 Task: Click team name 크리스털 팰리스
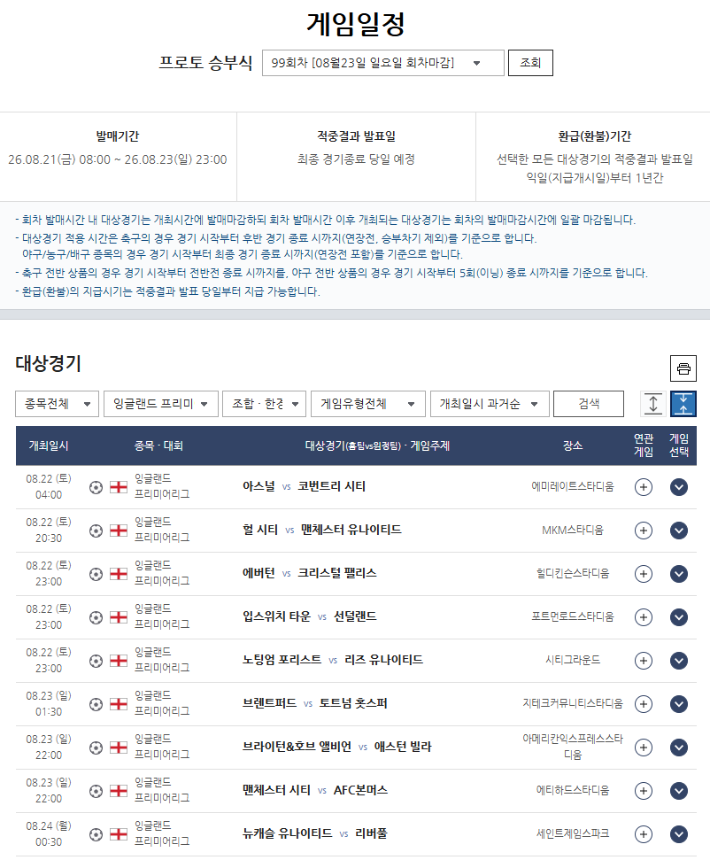[336, 573]
